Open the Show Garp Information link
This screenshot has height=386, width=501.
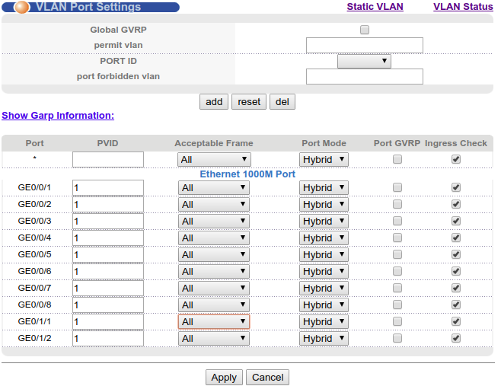(x=58, y=116)
